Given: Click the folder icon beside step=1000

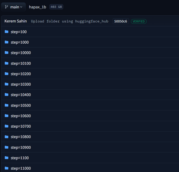Looking at the screenshot, I should (7, 42).
